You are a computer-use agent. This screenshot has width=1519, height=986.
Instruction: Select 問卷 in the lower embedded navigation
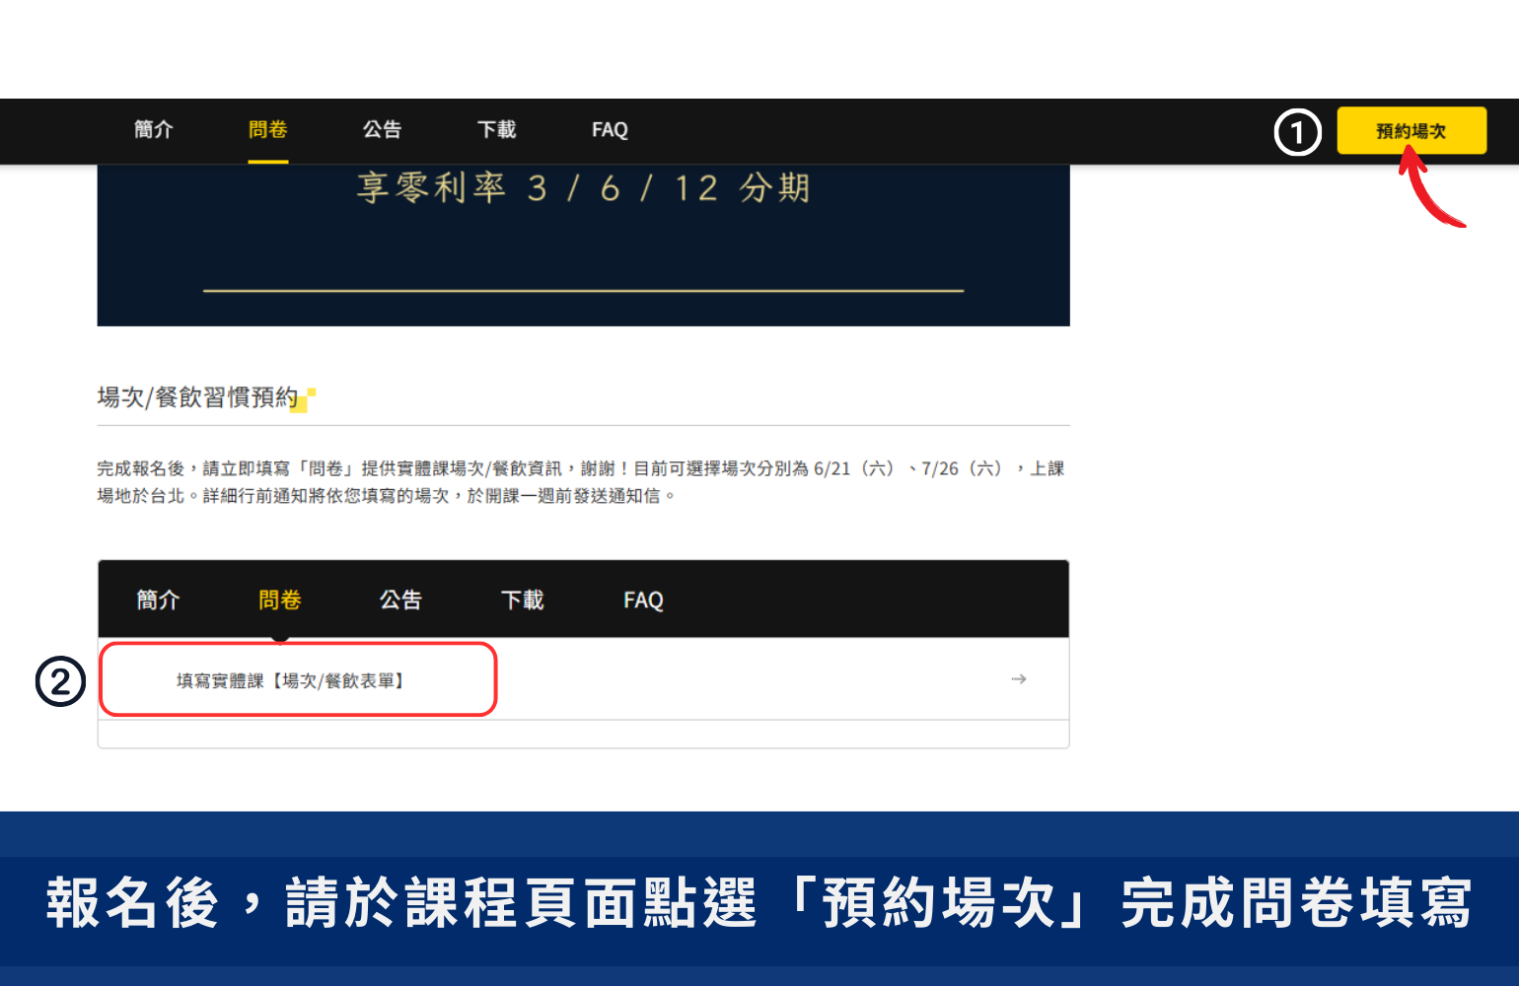tap(280, 599)
